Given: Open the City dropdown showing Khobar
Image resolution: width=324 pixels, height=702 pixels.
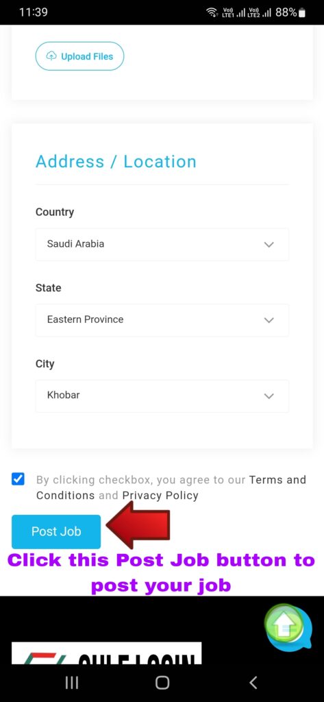Looking at the screenshot, I should pos(162,396).
